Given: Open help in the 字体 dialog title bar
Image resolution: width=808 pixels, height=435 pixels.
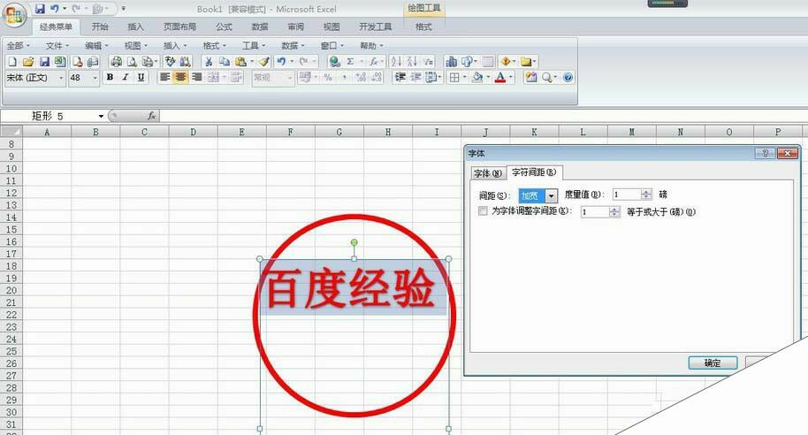Looking at the screenshot, I should coord(766,153).
